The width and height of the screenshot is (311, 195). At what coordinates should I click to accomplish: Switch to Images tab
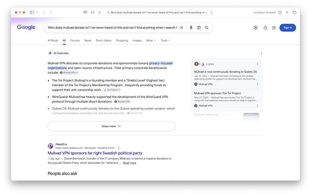pyautogui.click(x=137, y=41)
